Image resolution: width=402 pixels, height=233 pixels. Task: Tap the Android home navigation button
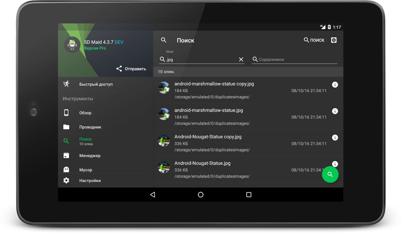point(201,195)
